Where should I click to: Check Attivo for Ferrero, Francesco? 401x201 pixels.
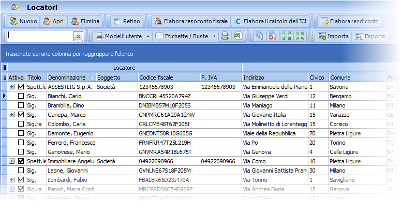[x=21, y=143]
